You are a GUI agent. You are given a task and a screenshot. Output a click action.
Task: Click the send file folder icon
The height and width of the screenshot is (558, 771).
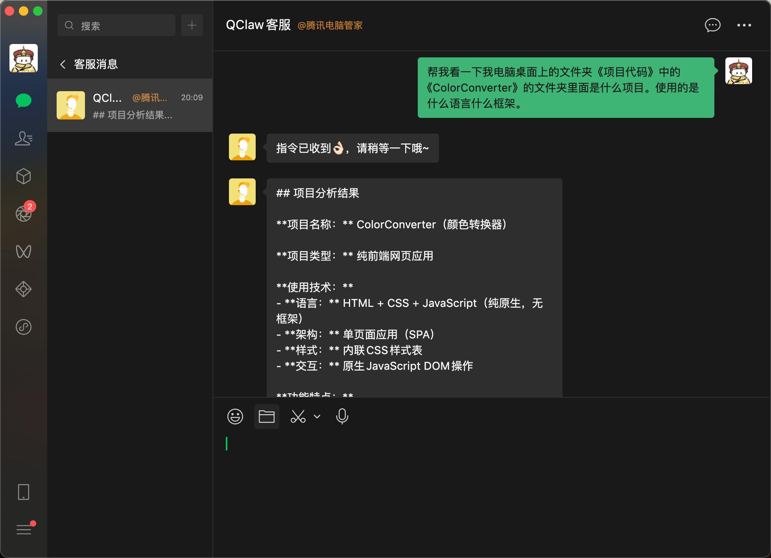click(266, 417)
